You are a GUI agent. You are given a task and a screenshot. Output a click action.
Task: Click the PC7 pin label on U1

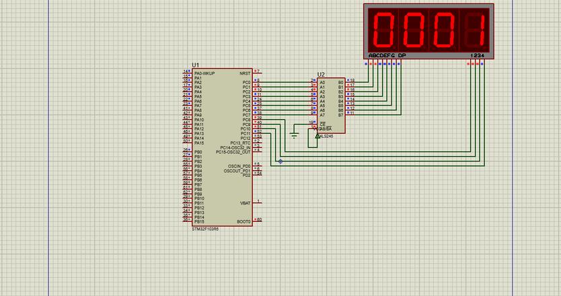click(246, 115)
